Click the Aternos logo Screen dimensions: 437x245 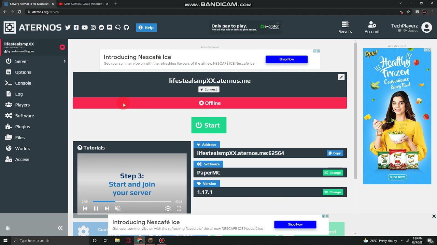(x=32, y=28)
